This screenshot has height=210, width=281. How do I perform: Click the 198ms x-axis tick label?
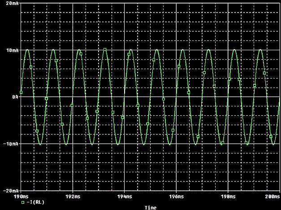coord(229,197)
